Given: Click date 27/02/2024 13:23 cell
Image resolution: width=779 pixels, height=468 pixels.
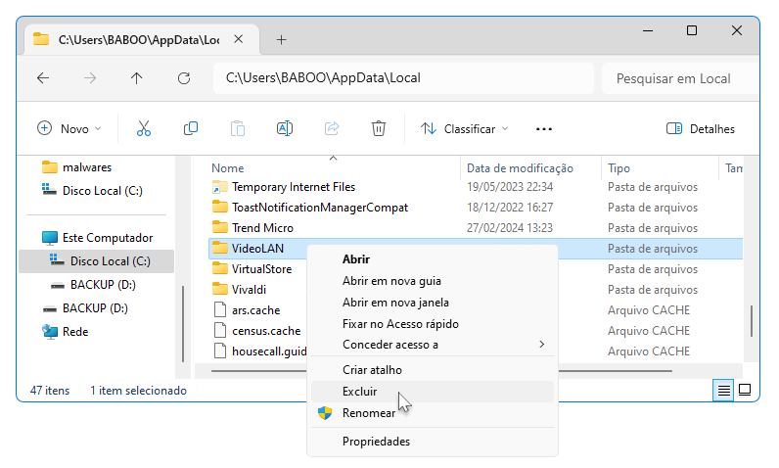Looking at the screenshot, I should point(510,228).
